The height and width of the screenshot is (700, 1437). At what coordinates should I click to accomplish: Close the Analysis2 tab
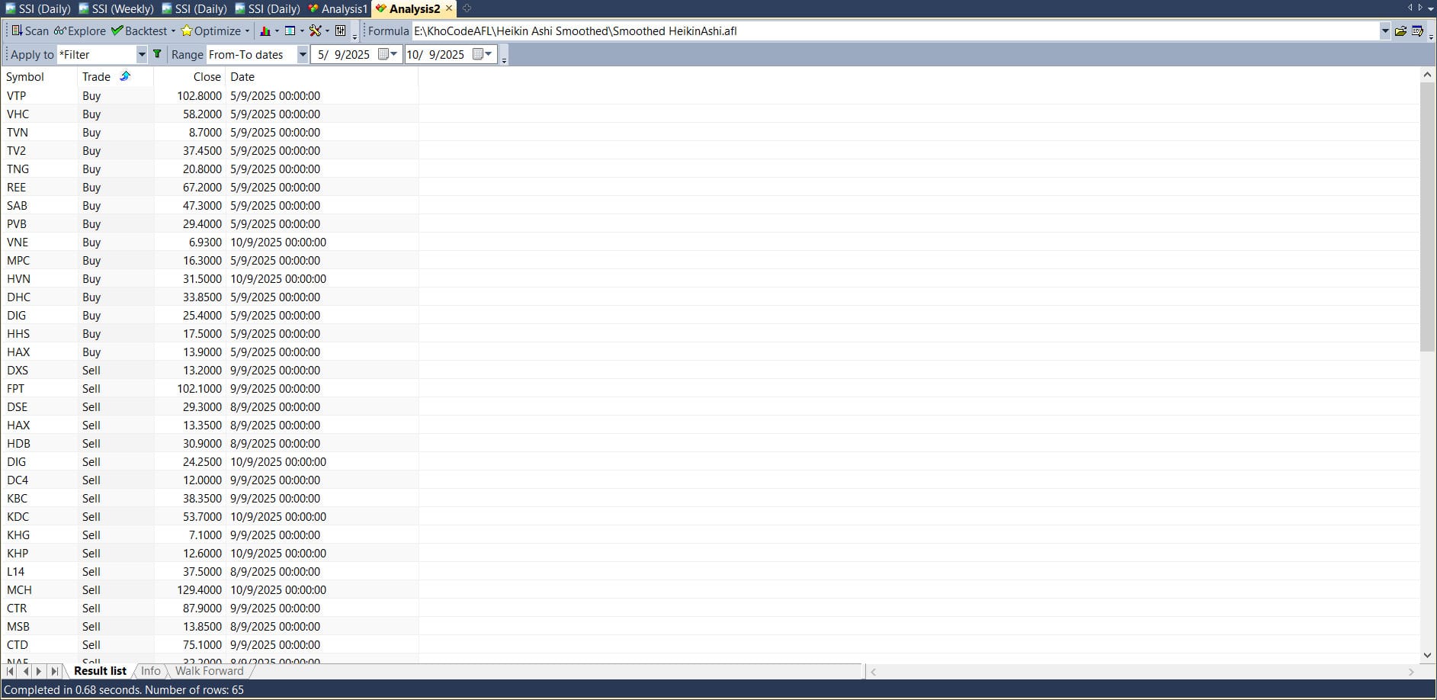(x=449, y=8)
